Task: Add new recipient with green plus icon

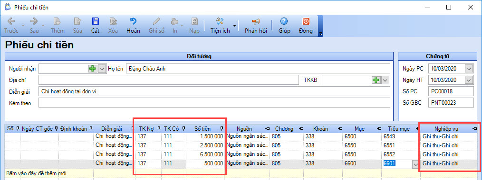Action: pos(93,69)
